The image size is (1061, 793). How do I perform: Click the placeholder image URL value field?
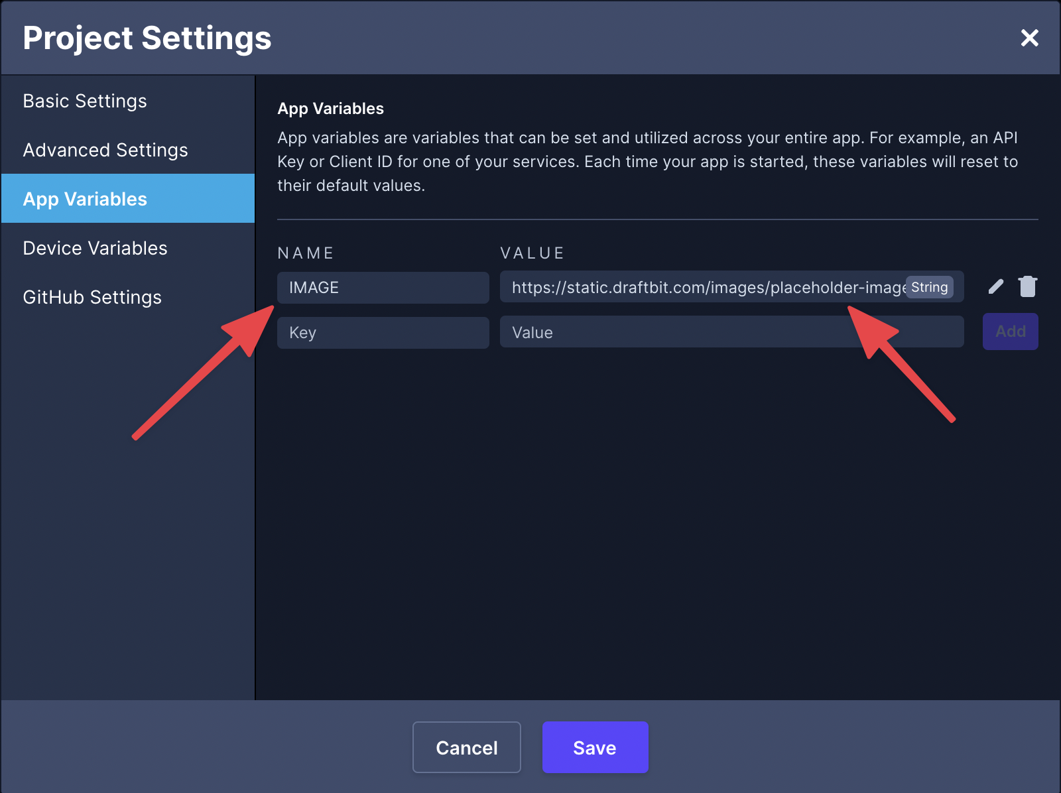point(703,288)
